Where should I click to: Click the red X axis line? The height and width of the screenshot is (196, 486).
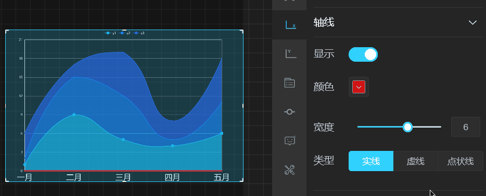pyautogui.click(x=123, y=171)
